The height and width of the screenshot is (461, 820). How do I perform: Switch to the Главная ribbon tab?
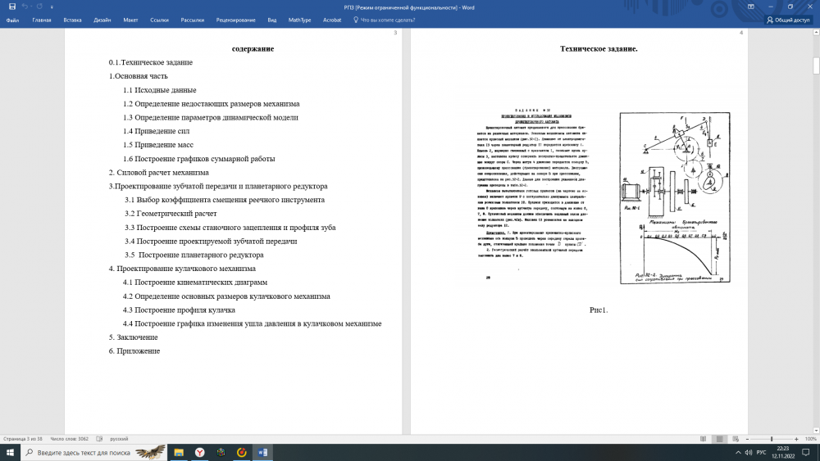tap(42, 20)
